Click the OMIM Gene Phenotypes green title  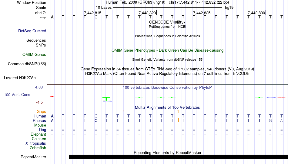168,50
